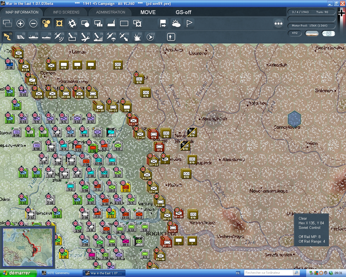
Task: Click the rectangle-with-gear toolbar icon
Action: [137, 24]
